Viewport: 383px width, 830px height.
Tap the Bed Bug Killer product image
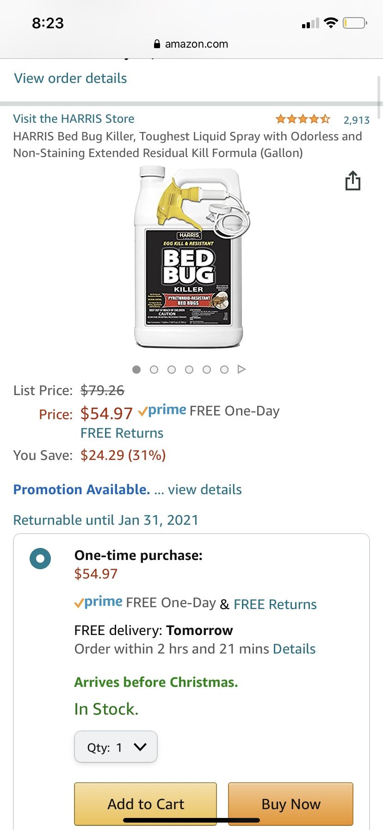tap(189, 257)
